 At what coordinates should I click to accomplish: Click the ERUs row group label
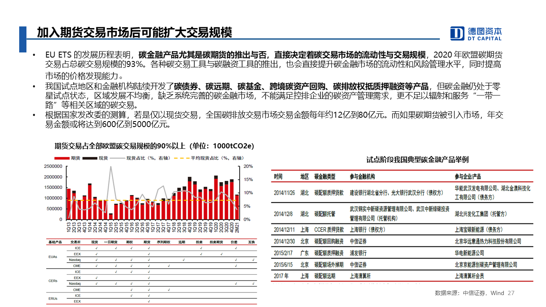53,298
